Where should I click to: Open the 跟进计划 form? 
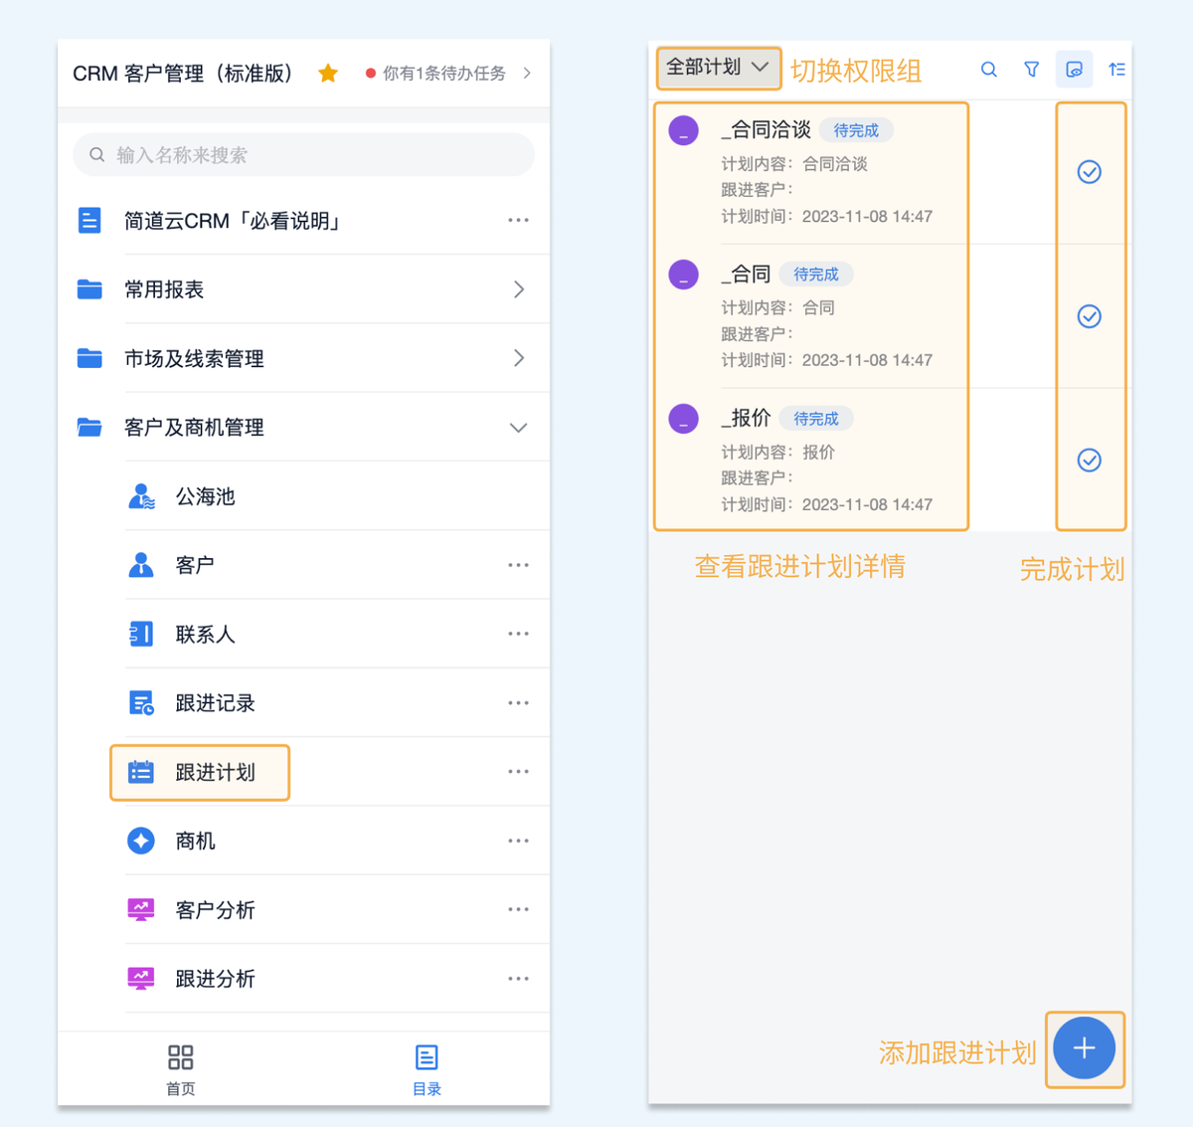pos(200,772)
